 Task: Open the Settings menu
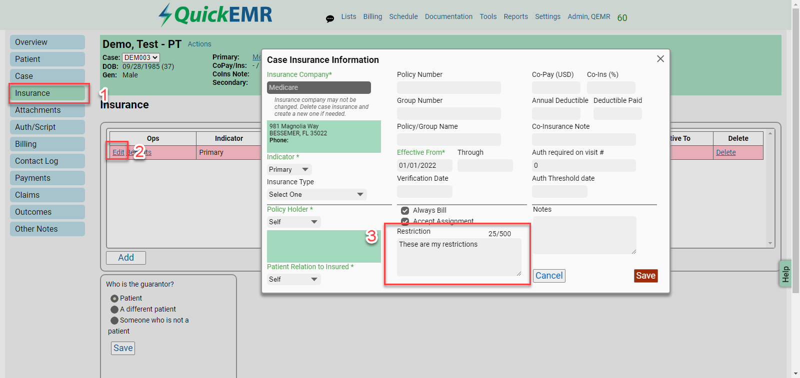coord(547,16)
